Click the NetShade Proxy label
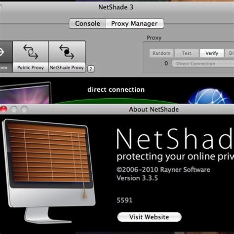 [67, 68]
